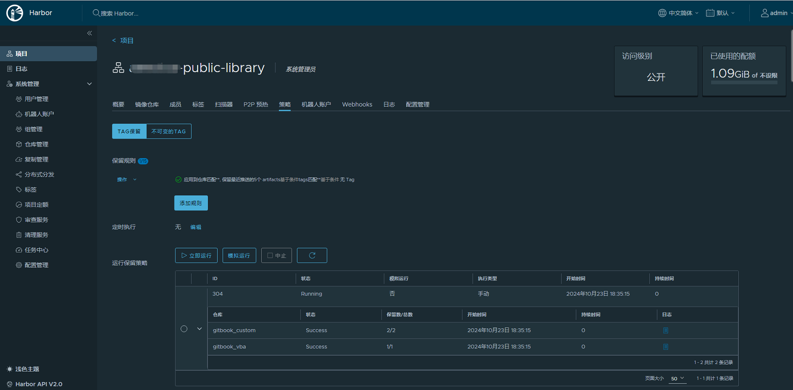Change page size 50 dropdown

click(x=678, y=379)
